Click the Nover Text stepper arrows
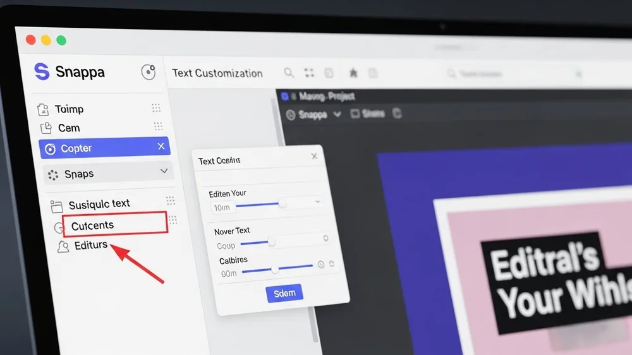 click(x=325, y=239)
